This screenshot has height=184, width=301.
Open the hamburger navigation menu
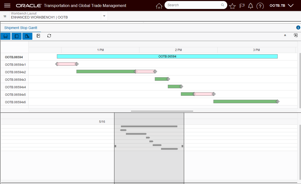click(8, 5)
